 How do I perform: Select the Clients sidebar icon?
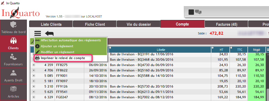click(13, 44)
